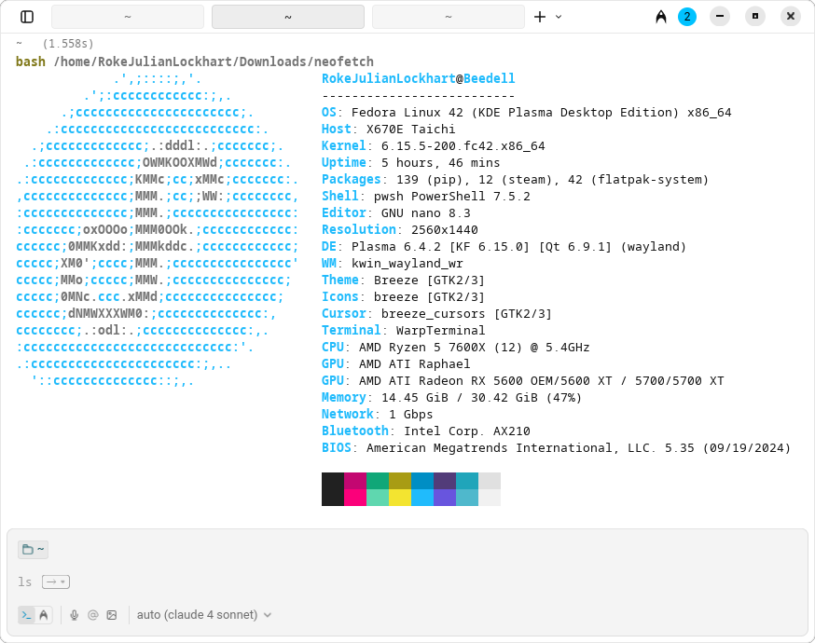Open Warp AI from the title bar icon

click(x=660, y=17)
